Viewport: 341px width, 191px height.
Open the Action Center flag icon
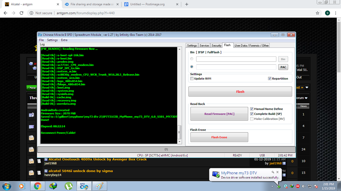(316, 186)
